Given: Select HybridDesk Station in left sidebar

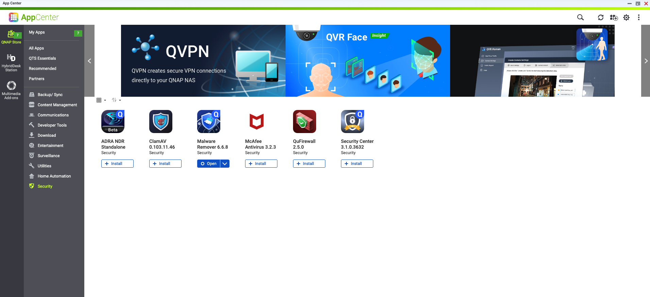Looking at the screenshot, I should (x=11, y=62).
